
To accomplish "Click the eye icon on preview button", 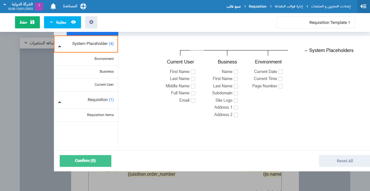I will click(73, 22).
